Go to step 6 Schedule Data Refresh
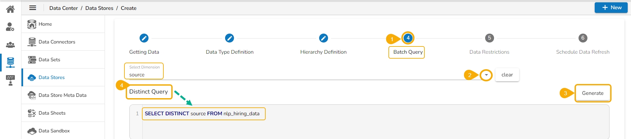Screen dimensions: 631x139 coord(582,38)
